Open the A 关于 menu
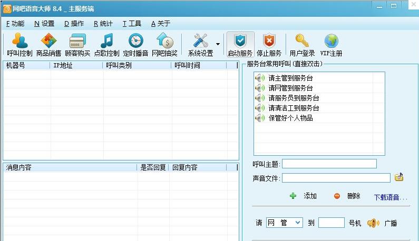The height and width of the screenshot is (241, 419). click(x=161, y=24)
